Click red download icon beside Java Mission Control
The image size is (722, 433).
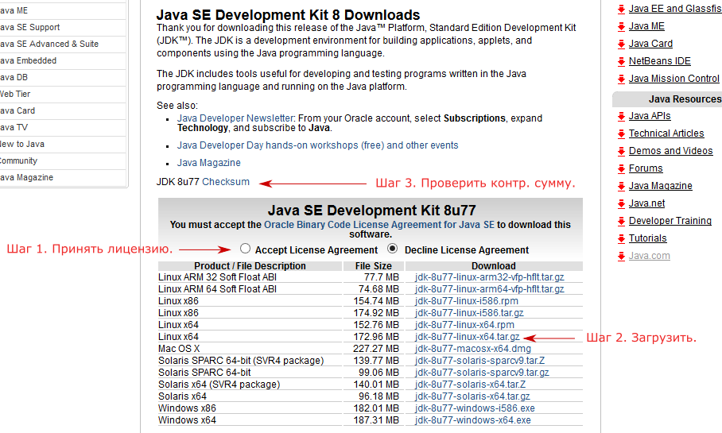pos(621,79)
